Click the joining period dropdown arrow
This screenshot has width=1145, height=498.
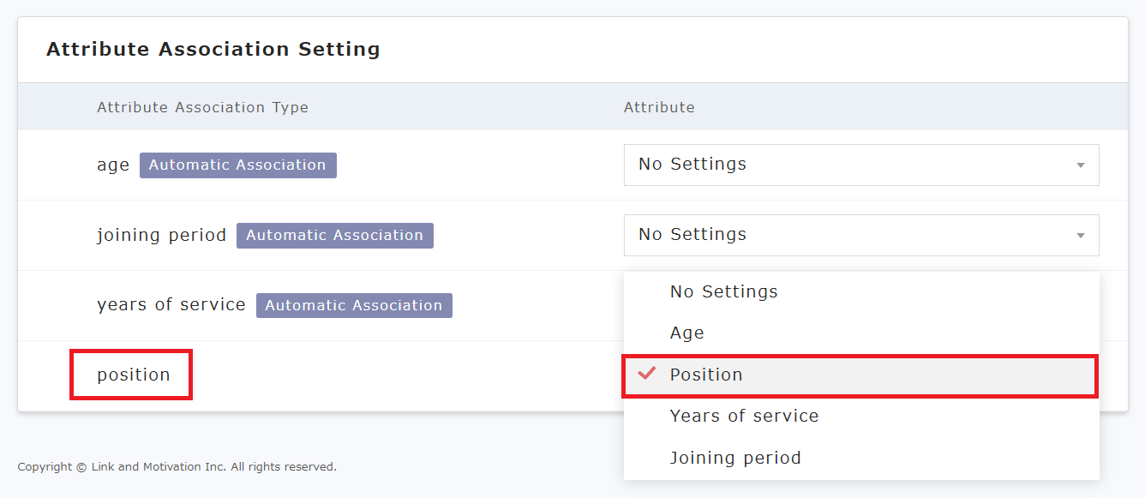[x=1081, y=235]
